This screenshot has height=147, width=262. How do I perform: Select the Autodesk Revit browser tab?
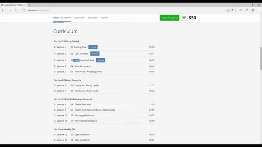pos(14,5)
